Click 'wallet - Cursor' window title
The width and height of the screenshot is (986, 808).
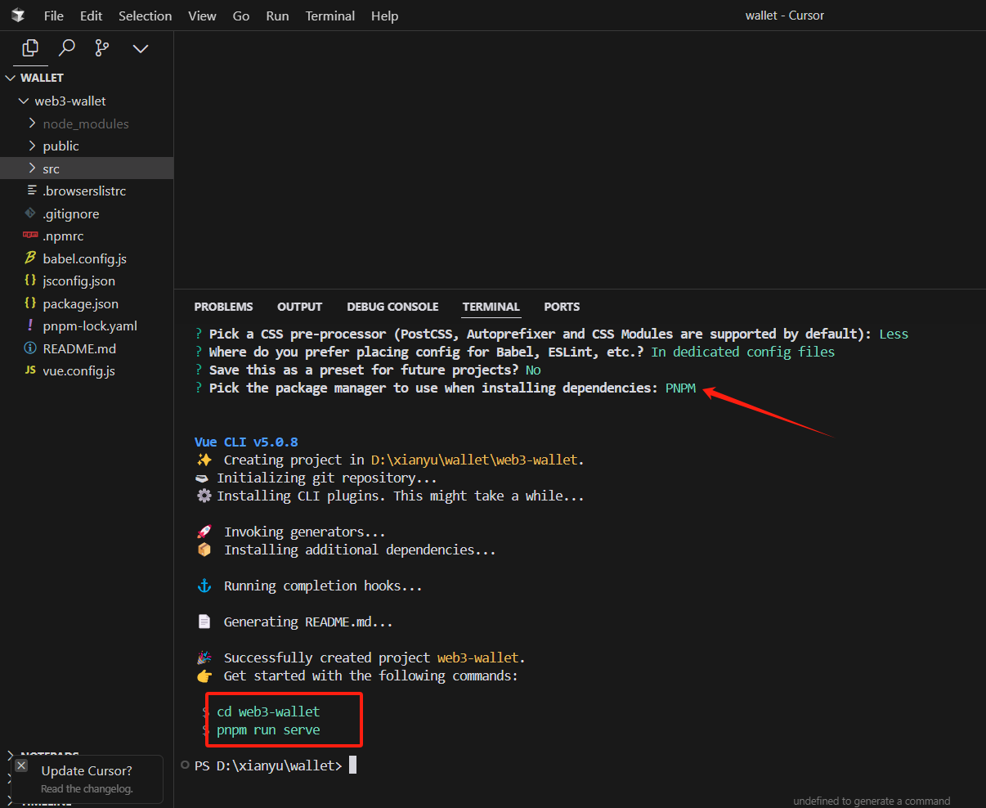(785, 16)
